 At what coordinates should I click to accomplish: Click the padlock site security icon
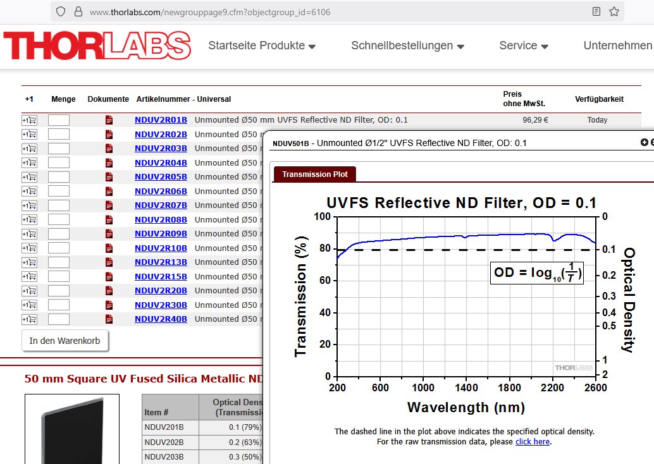78,11
